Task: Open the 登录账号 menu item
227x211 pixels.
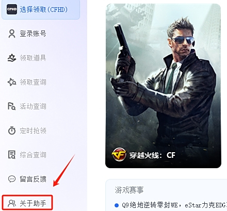Action: (33, 34)
